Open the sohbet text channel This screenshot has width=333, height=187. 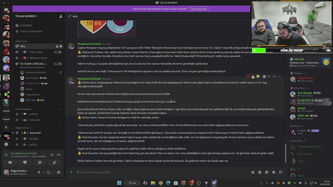[x=39, y=114]
